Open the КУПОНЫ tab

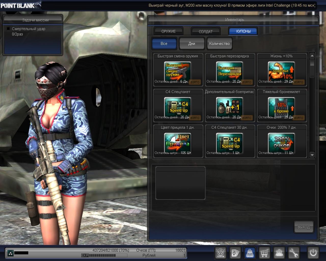pos(243,31)
